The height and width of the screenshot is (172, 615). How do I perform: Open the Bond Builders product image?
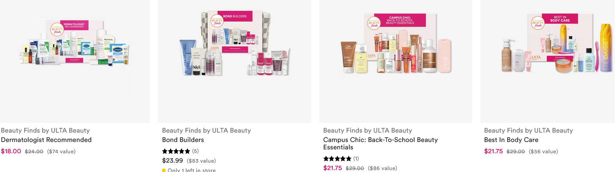[x=234, y=61]
